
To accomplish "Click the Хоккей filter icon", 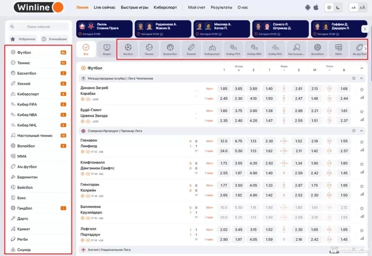I will coord(191,49).
